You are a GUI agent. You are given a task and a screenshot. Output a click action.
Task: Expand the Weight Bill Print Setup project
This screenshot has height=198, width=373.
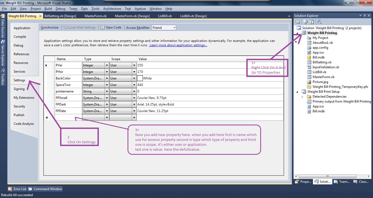click(x=297, y=91)
